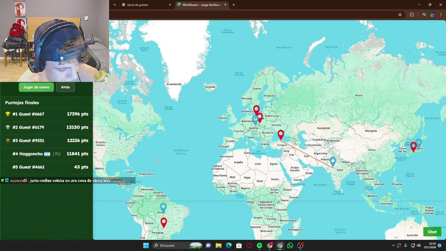Bookmark this page with the star icon
This screenshot has height=251, width=446.
coord(400,15)
